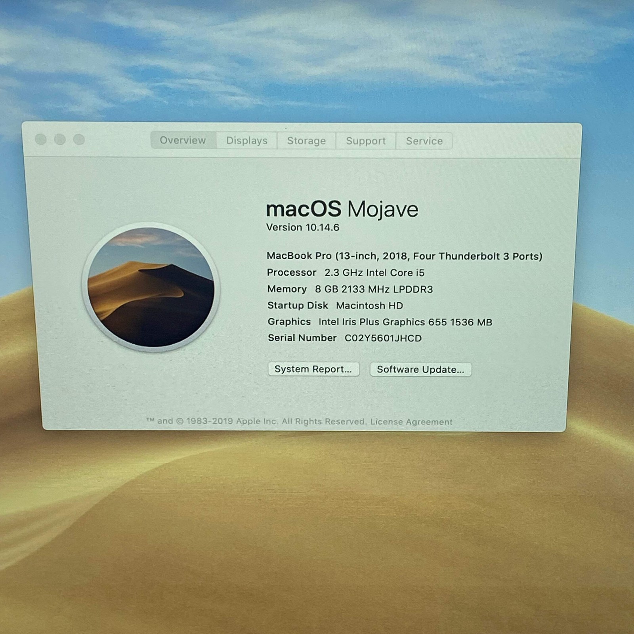Click the macOS Mojave dune icon
The width and height of the screenshot is (634, 634).
[151, 287]
